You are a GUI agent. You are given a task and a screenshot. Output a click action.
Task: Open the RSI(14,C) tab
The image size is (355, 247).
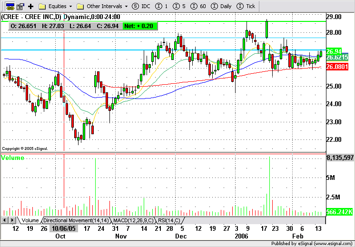pyautogui.click(x=169, y=220)
